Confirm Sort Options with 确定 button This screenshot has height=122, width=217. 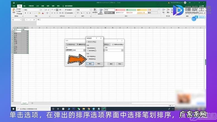tap(90, 64)
